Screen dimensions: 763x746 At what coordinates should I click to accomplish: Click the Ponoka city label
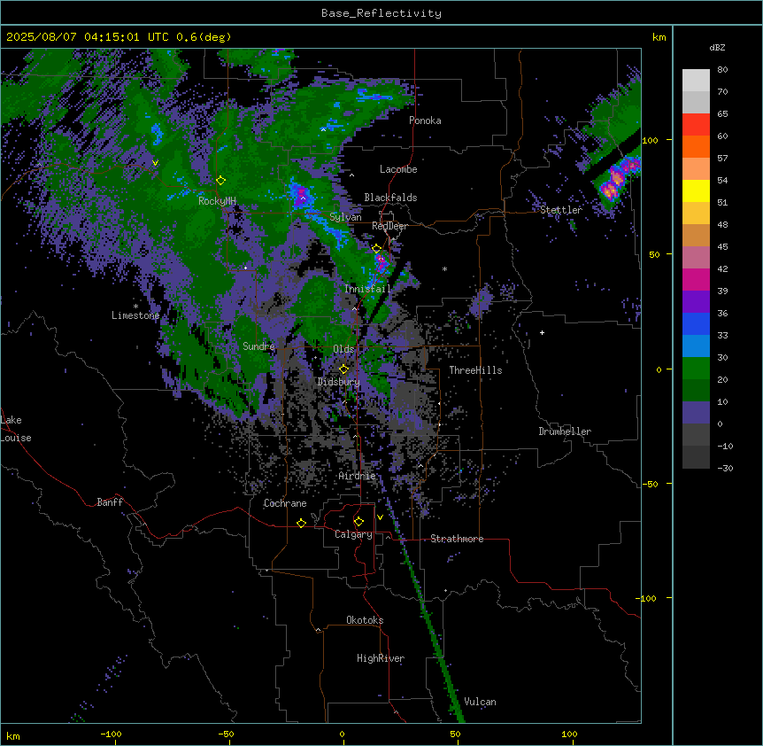pos(425,120)
